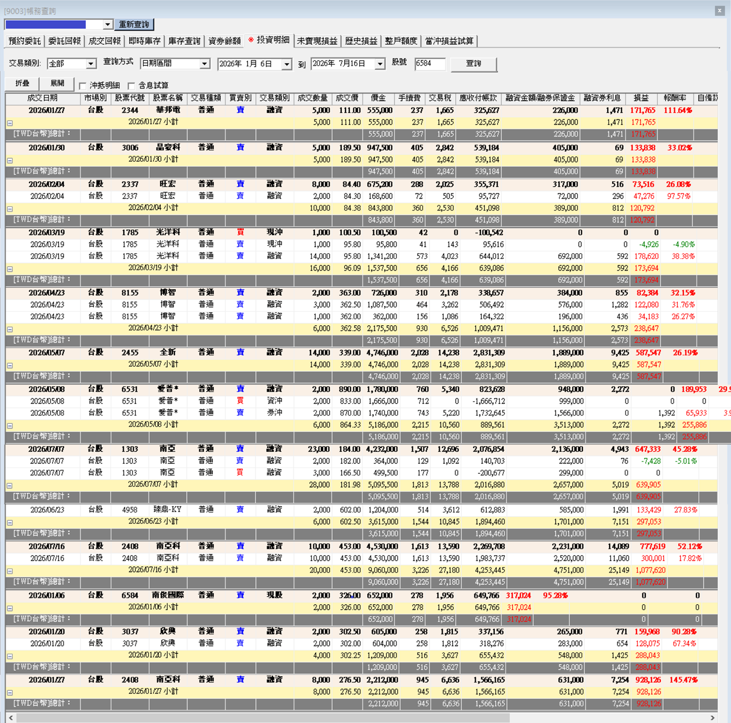Collapse the 2026/01/27 小計 group for 華邦電
731x723 pixels.
point(10,123)
